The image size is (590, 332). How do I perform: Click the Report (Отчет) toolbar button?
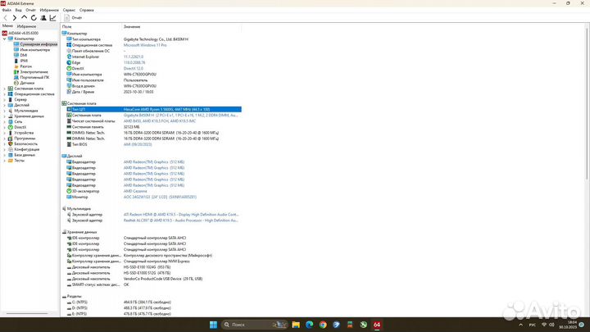point(74,16)
